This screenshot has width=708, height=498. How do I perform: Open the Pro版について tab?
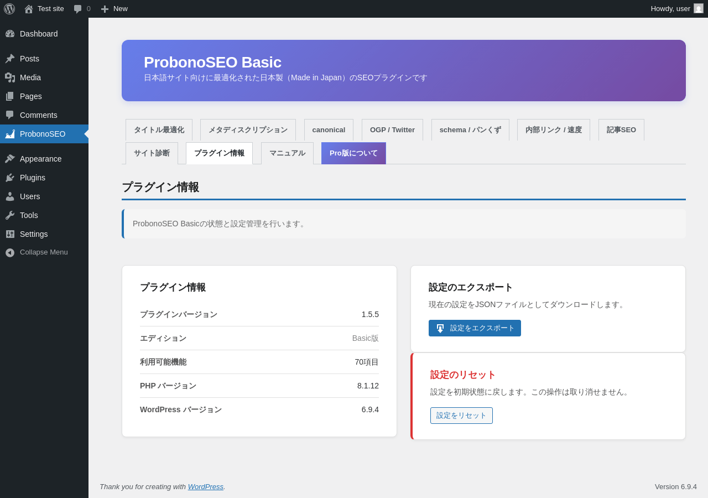click(x=353, y=153)
